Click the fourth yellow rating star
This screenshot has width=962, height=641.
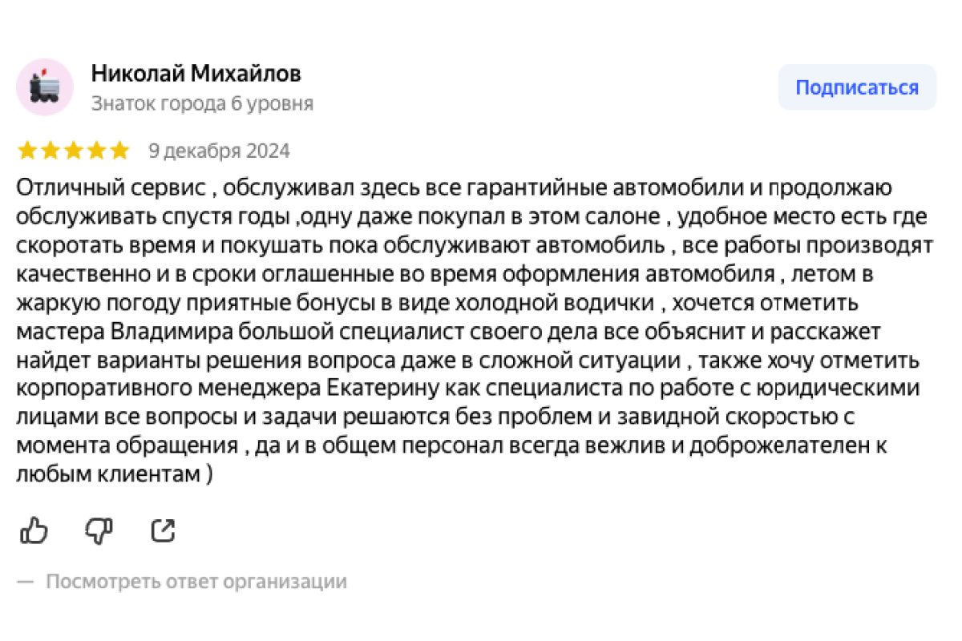pyautogui.click(x=97, y=151)
